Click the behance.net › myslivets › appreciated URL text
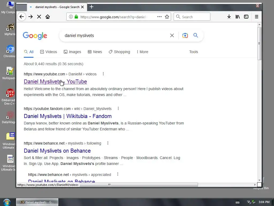Image resolution: width=274 pixels, height=206 pixels. click(70, 175)
